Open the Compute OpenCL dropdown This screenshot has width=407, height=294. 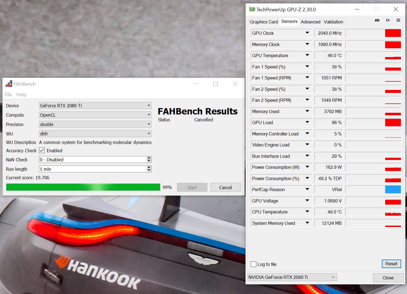[95, 115]
